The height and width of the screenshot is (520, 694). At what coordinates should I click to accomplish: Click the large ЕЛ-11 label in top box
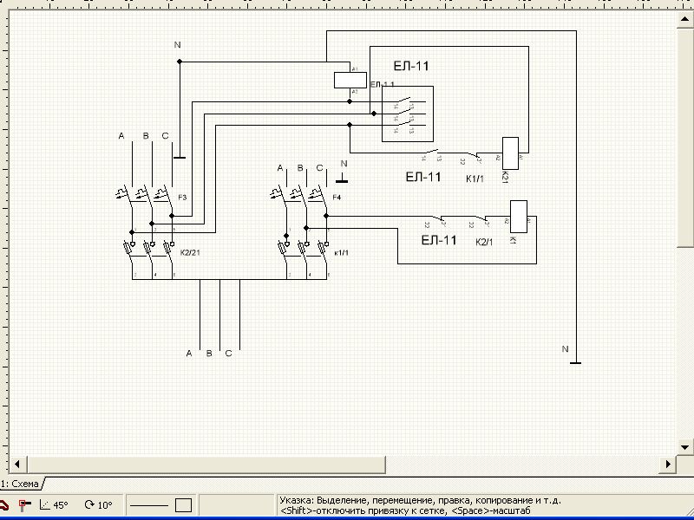pos(412,66)
